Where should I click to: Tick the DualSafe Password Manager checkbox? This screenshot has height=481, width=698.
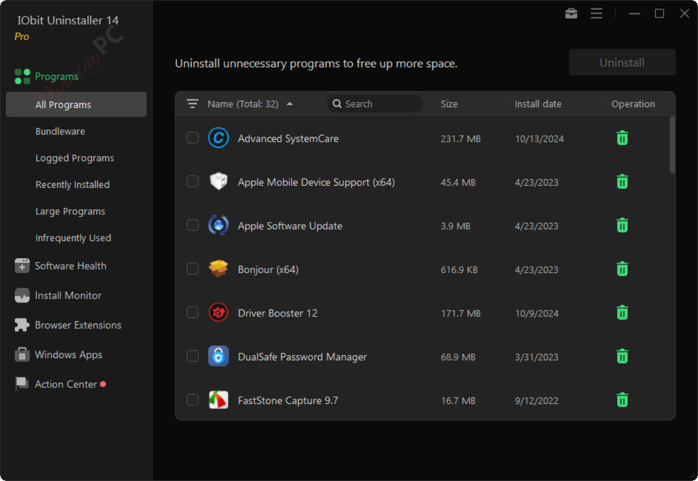(x=193, y=356)
